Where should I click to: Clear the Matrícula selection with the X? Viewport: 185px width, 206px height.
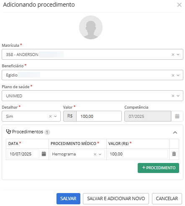[x=173, y=54]
